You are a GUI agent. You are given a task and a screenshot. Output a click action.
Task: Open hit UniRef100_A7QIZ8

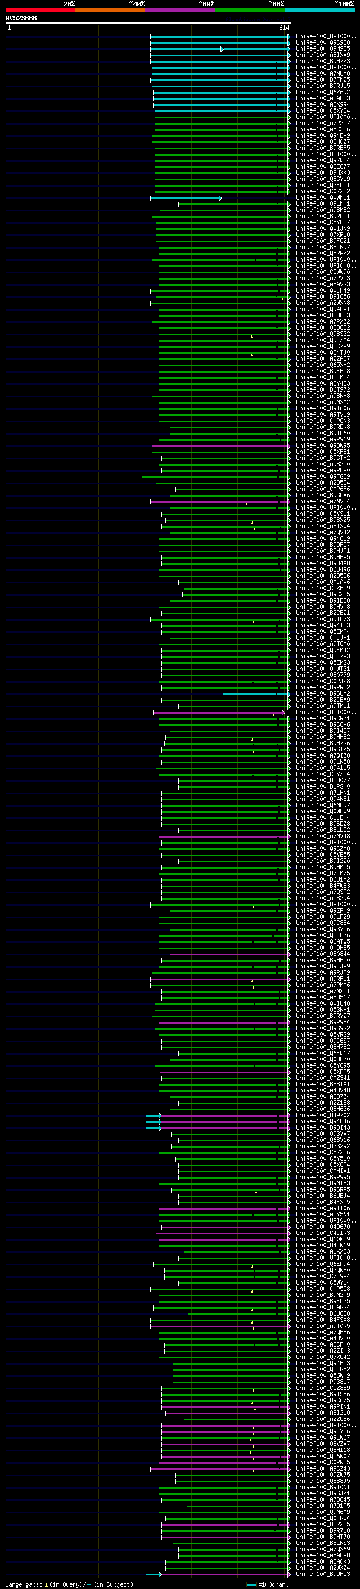[323, 755]
